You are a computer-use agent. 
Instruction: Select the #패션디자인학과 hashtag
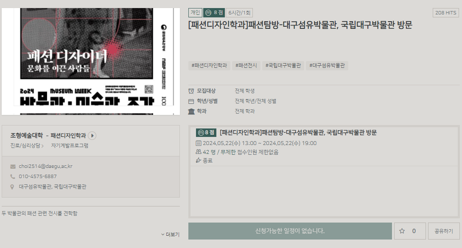click(209, 66)
